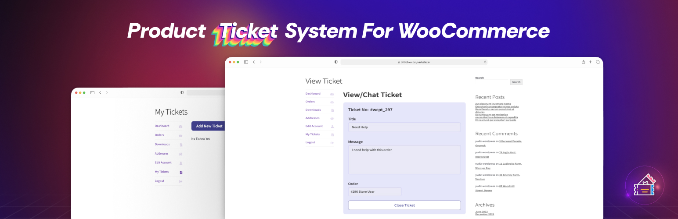Screen dimensions: 678x219
Task: Click the Add New Ticket button
Action: (x=209, y=126)
